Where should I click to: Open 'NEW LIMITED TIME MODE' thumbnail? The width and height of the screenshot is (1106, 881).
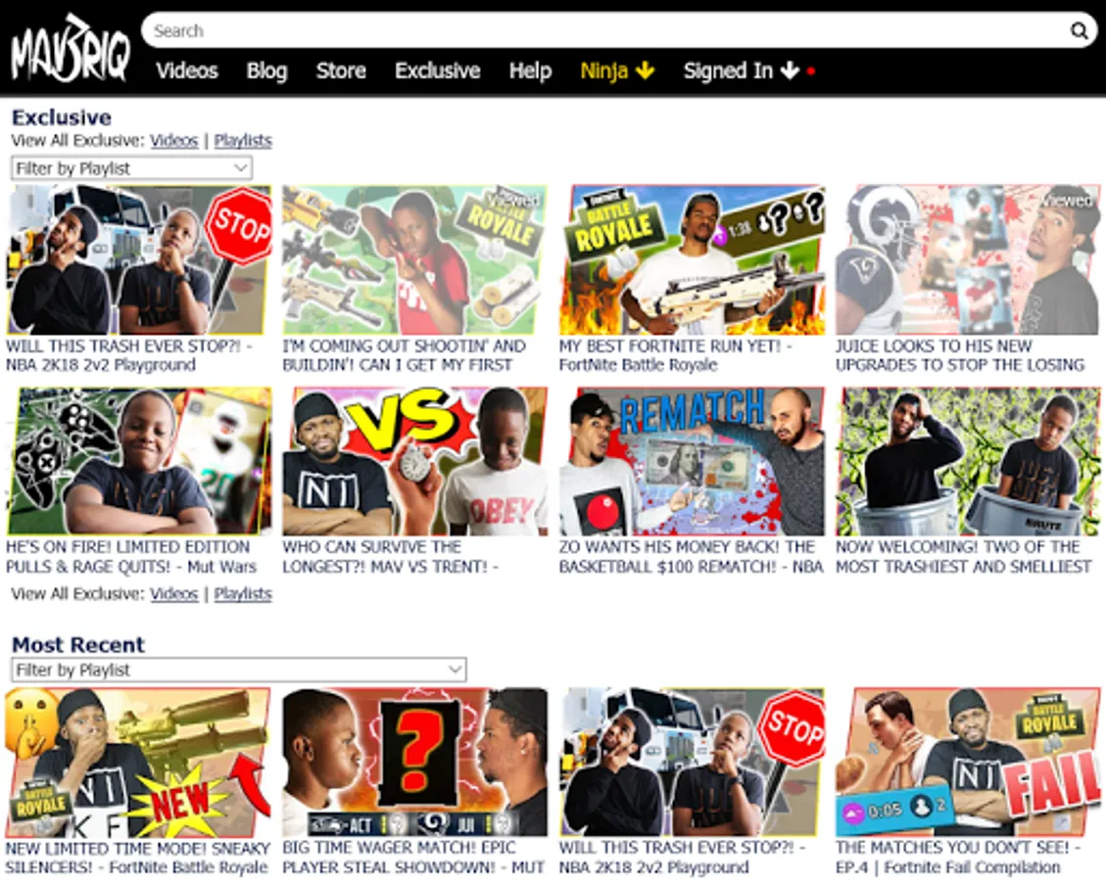point(139,762)
